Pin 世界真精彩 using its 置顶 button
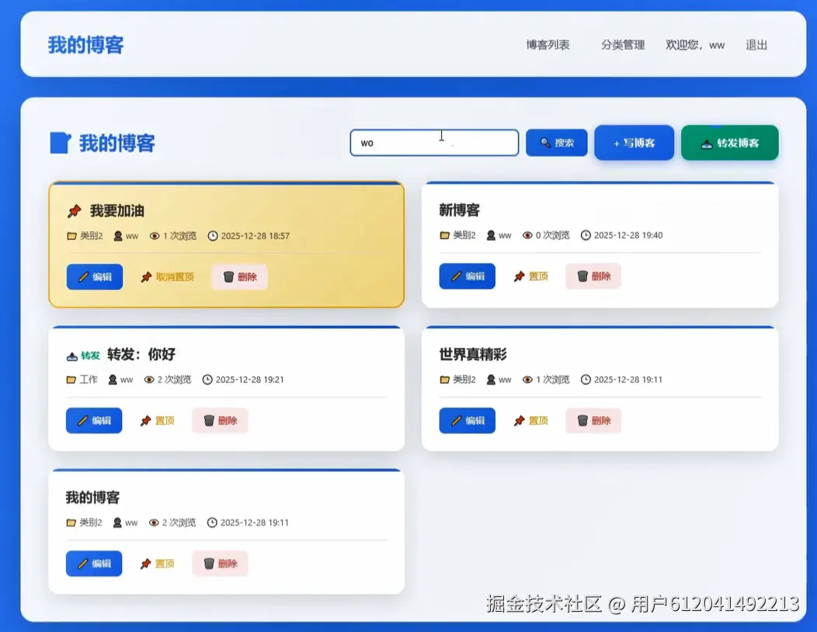Viewport: 817px width, 632px height. coord(530,420)
